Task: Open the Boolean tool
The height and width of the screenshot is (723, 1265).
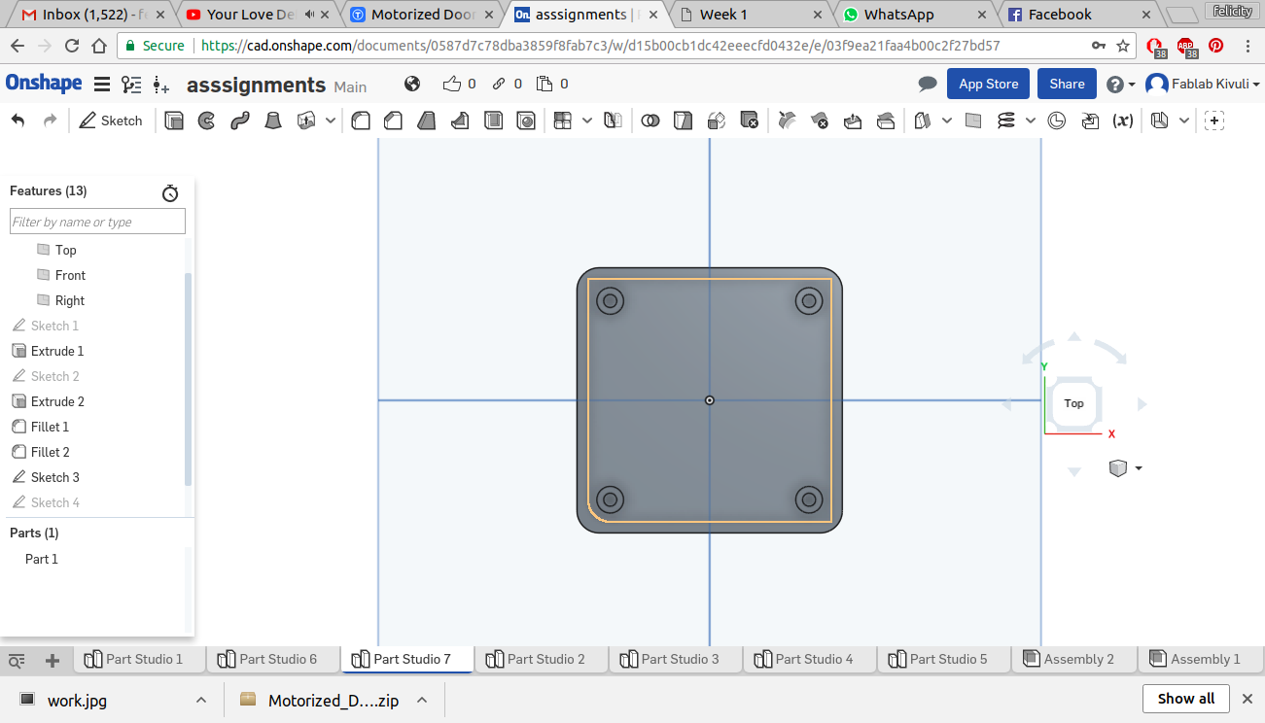Action: pyautogui.click(x=650, y=120)
